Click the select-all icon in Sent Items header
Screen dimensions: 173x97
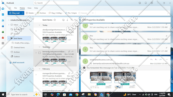click(63, 20)
